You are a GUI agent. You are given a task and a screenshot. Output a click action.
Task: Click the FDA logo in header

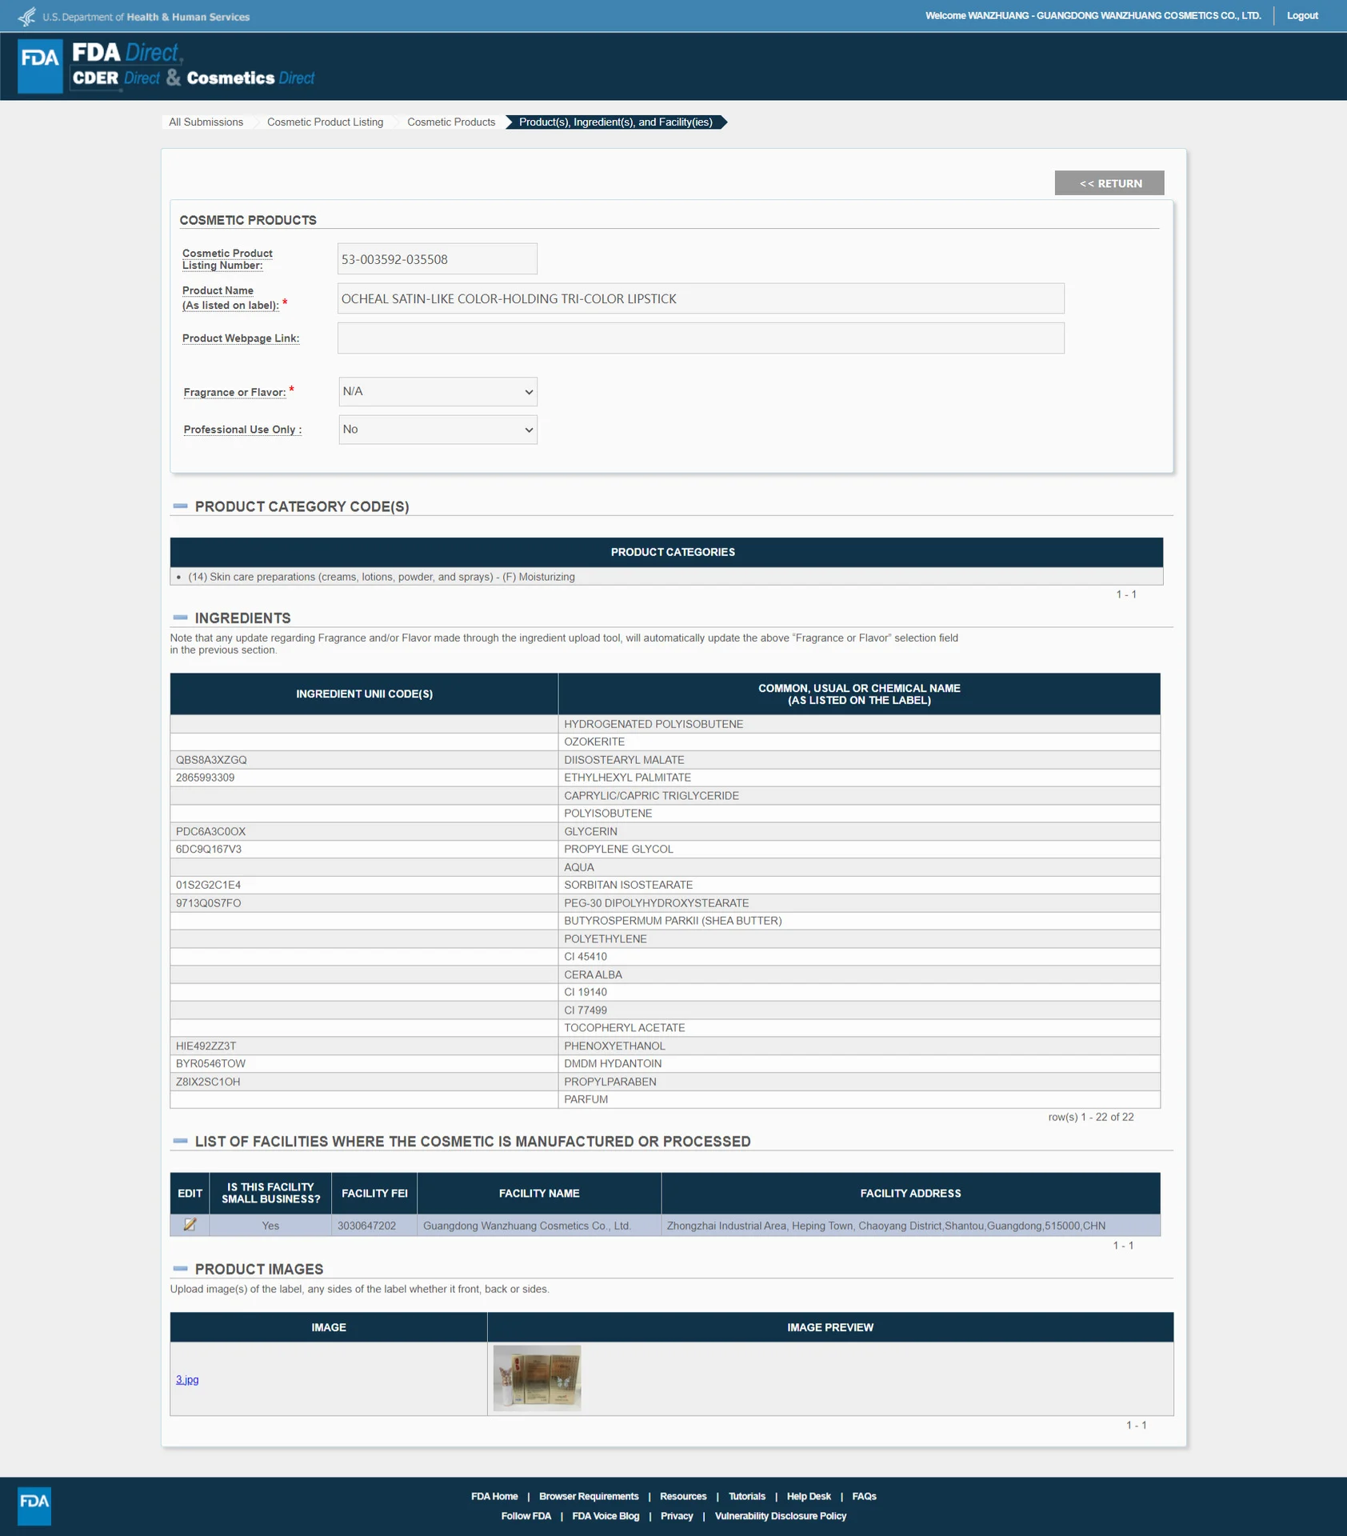point(40,66)
